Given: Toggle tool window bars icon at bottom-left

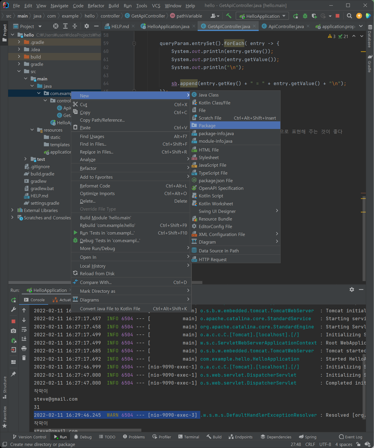Looking at the screenshot, I should [x=5, y=444].
